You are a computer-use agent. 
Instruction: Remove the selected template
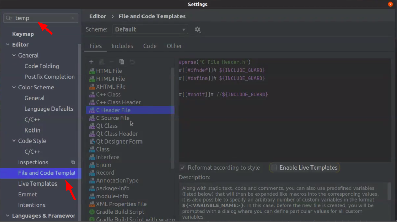(x=112, y=62)
